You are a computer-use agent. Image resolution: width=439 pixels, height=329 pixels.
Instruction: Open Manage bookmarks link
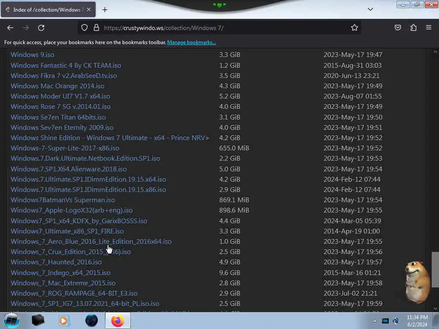point(192,42)
